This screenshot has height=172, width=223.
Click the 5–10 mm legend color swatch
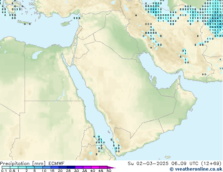38,167
